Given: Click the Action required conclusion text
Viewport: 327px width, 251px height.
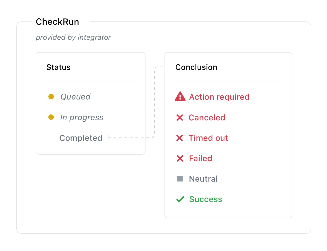Looking at the screenshot, I should (219, 97).
